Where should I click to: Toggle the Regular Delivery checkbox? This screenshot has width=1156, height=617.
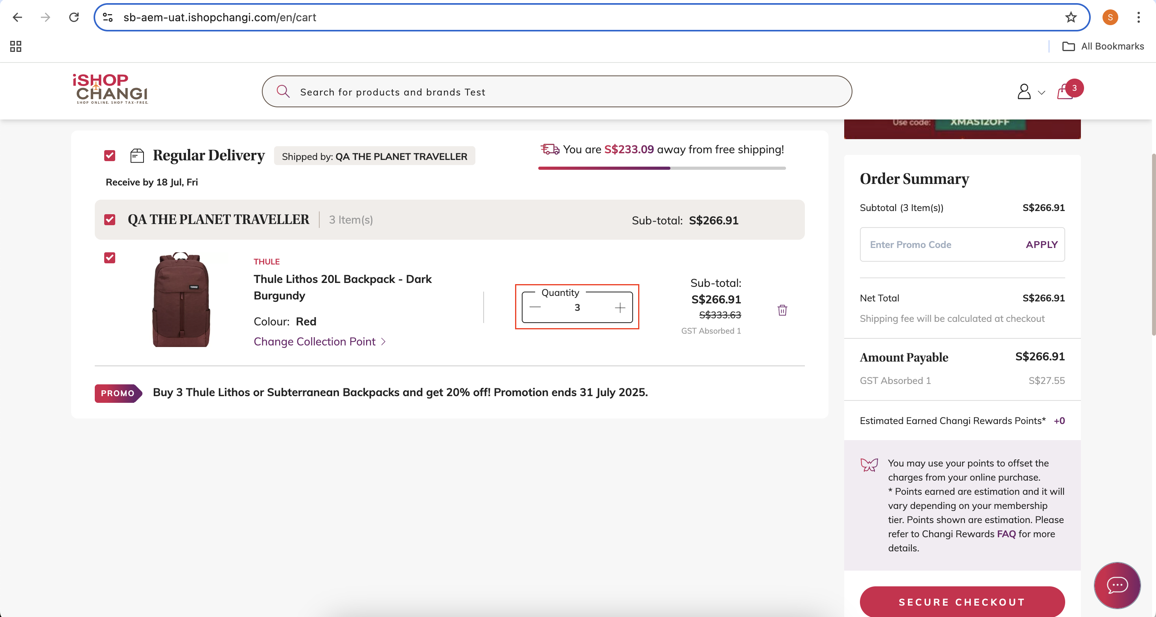click(x=109, y=156)
